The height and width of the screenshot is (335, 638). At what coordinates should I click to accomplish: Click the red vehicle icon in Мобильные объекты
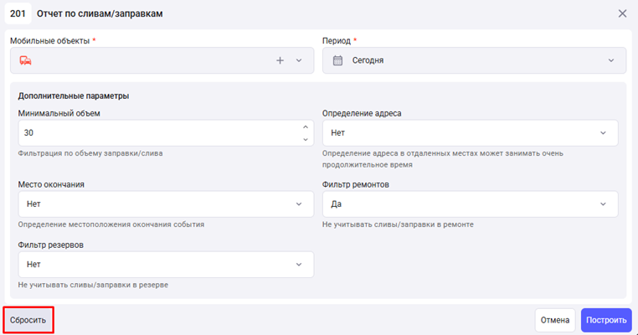(25, 60)
